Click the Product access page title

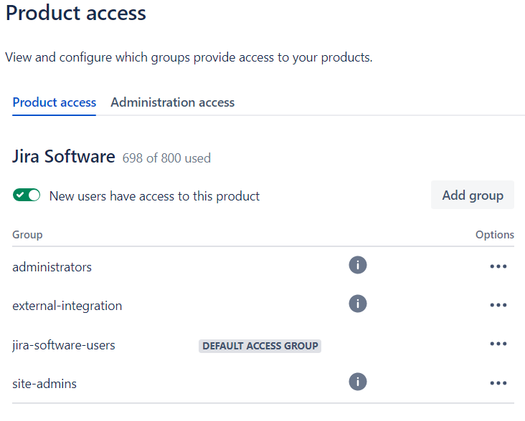pyautogui.click(x=76, y=13)
